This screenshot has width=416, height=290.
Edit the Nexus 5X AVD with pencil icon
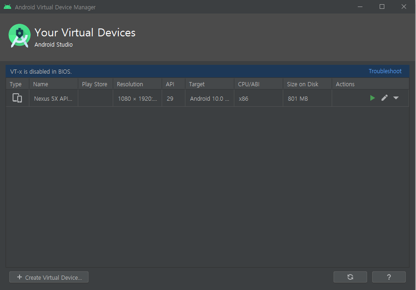coord(384,98)
